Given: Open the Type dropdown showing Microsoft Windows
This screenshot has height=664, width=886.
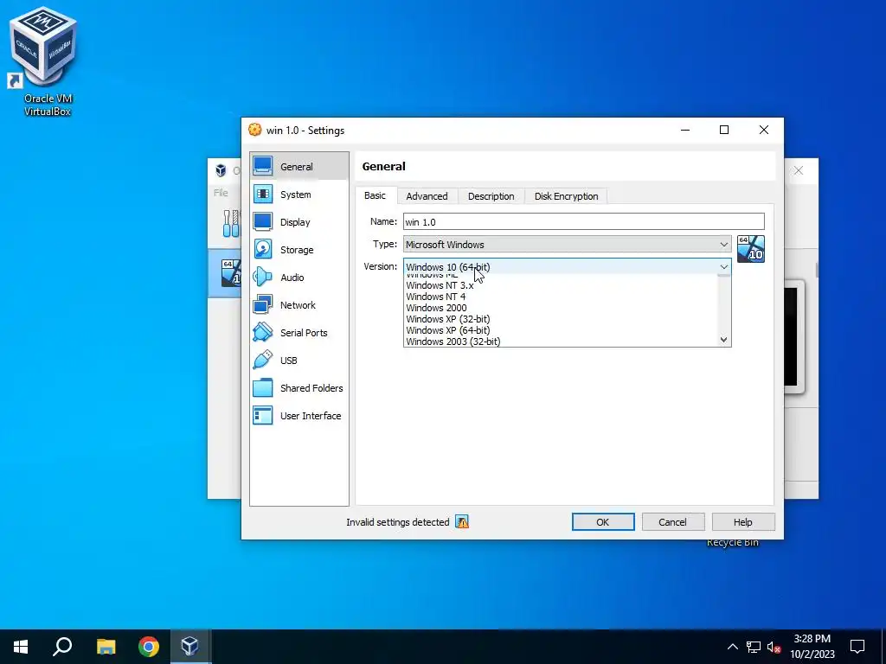Looking at the screenshot, I should [568, 245].
